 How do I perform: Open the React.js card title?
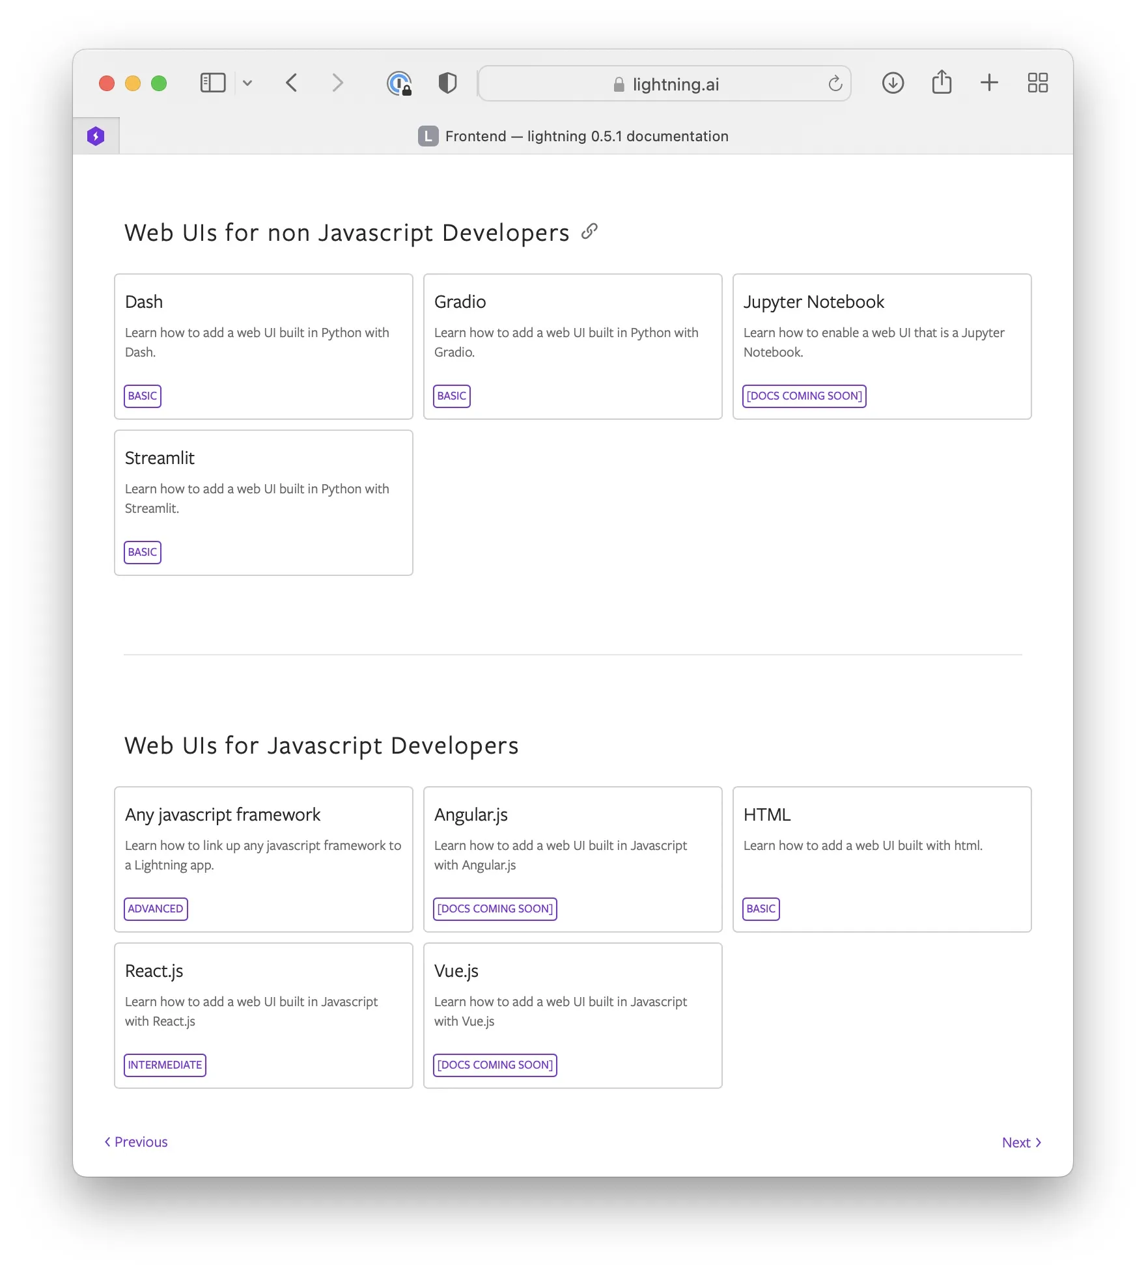154,971
